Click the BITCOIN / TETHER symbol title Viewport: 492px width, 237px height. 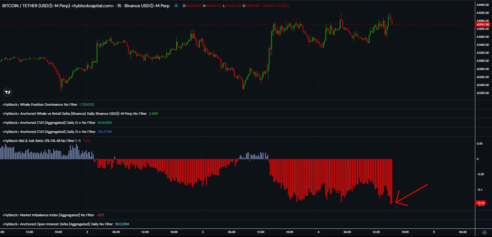coord(36,6)
